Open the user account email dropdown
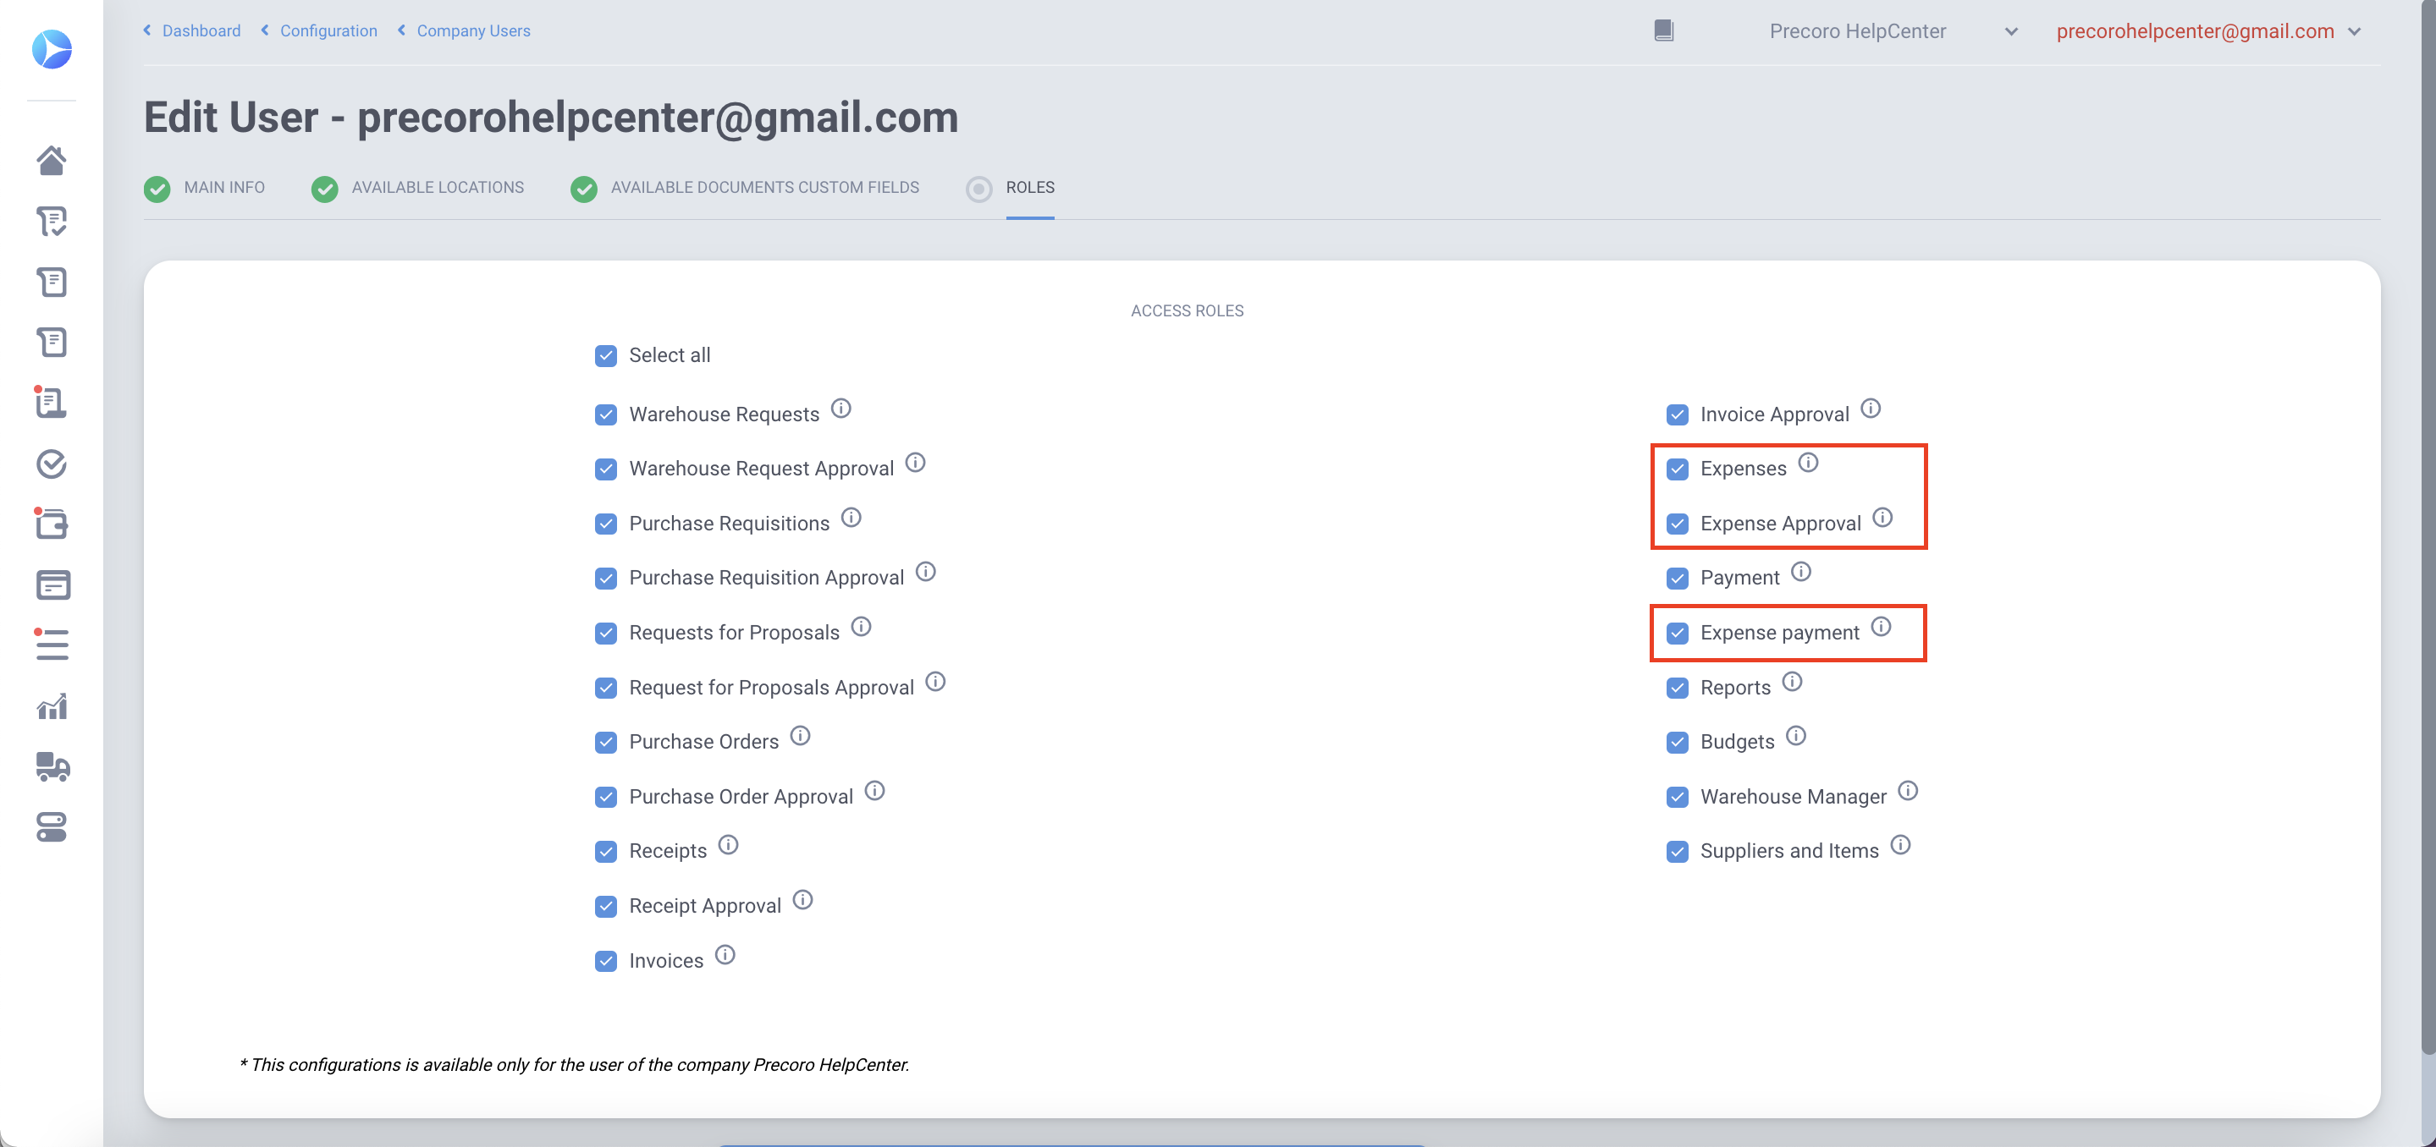The image size is (2436, 1147). coord(2208,31)
